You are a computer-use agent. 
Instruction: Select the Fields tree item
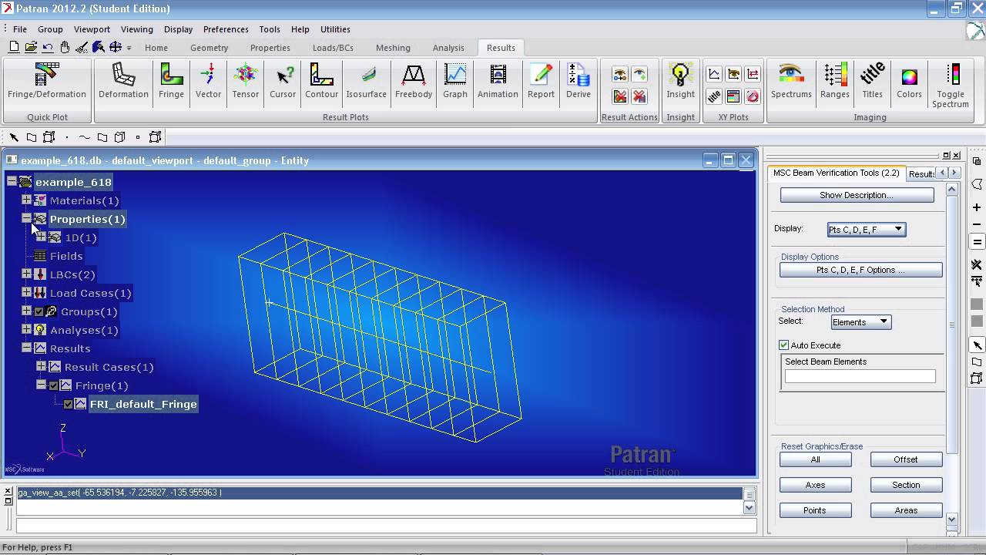(66, 256)
